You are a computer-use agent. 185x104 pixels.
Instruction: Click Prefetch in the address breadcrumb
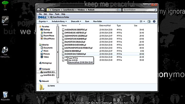click(x=91, y=10)
